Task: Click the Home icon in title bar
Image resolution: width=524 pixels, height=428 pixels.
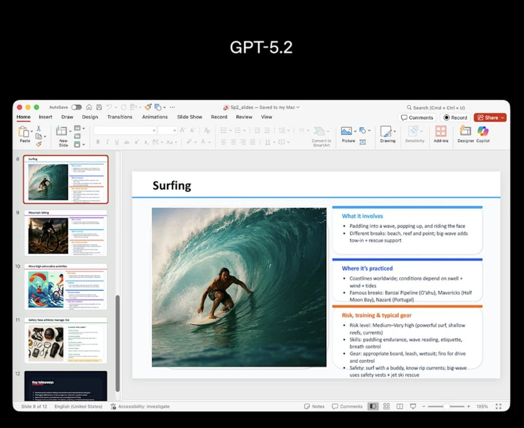Action: [89, 107]
